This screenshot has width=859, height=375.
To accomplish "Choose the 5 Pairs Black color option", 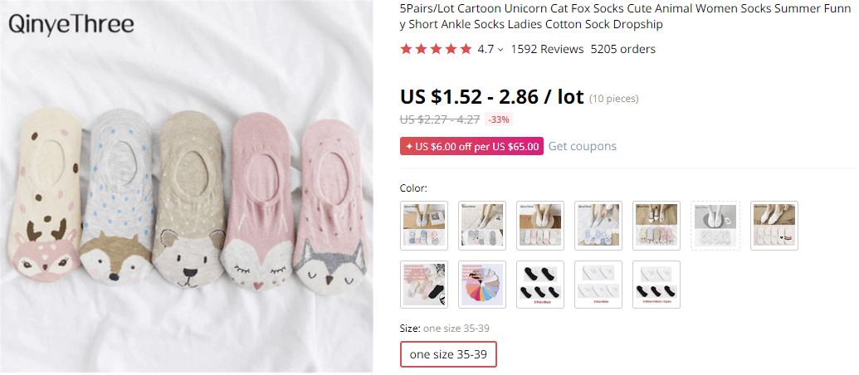I will (540, 285).
